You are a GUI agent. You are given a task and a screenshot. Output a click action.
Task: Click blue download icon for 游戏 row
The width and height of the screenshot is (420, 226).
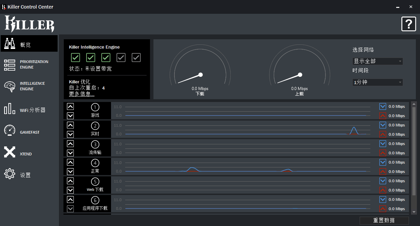coord(382,106)
